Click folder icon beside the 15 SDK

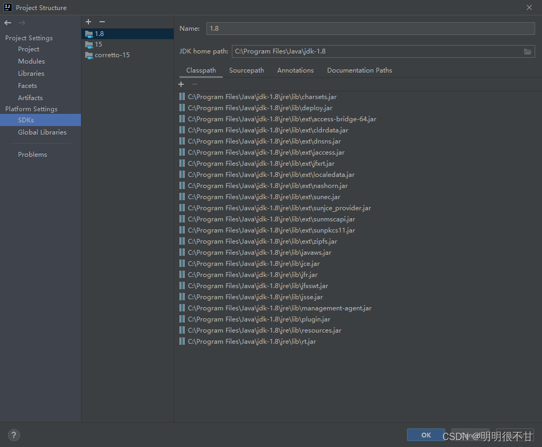tap(89, 44)
